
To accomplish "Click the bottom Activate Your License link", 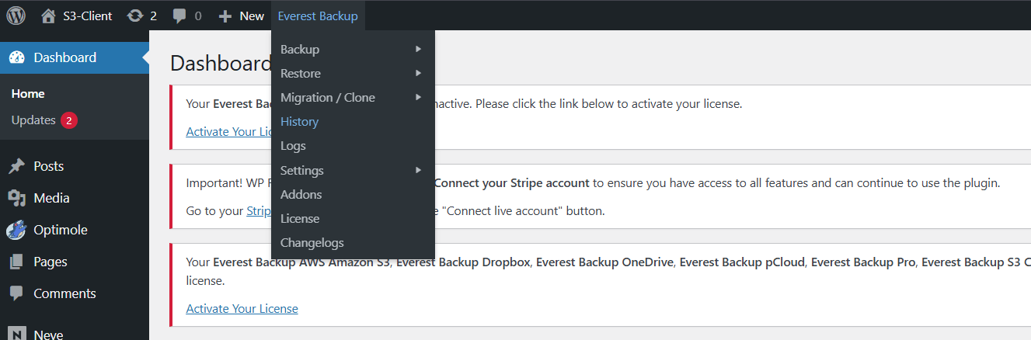I will click(242, 308).
